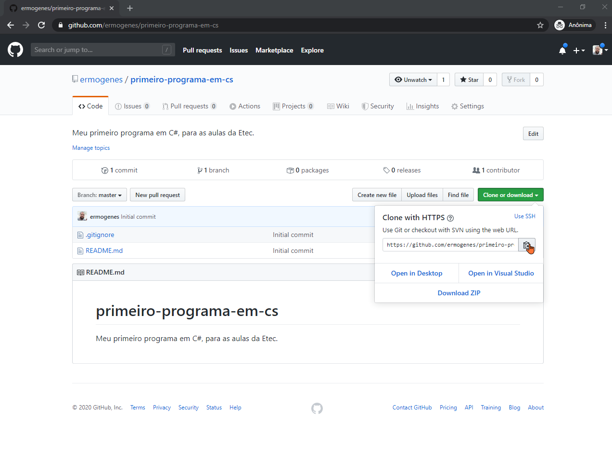Click Create new file button
The height and width of the screenshot is (474, 612).
click(x=377, y=195)
